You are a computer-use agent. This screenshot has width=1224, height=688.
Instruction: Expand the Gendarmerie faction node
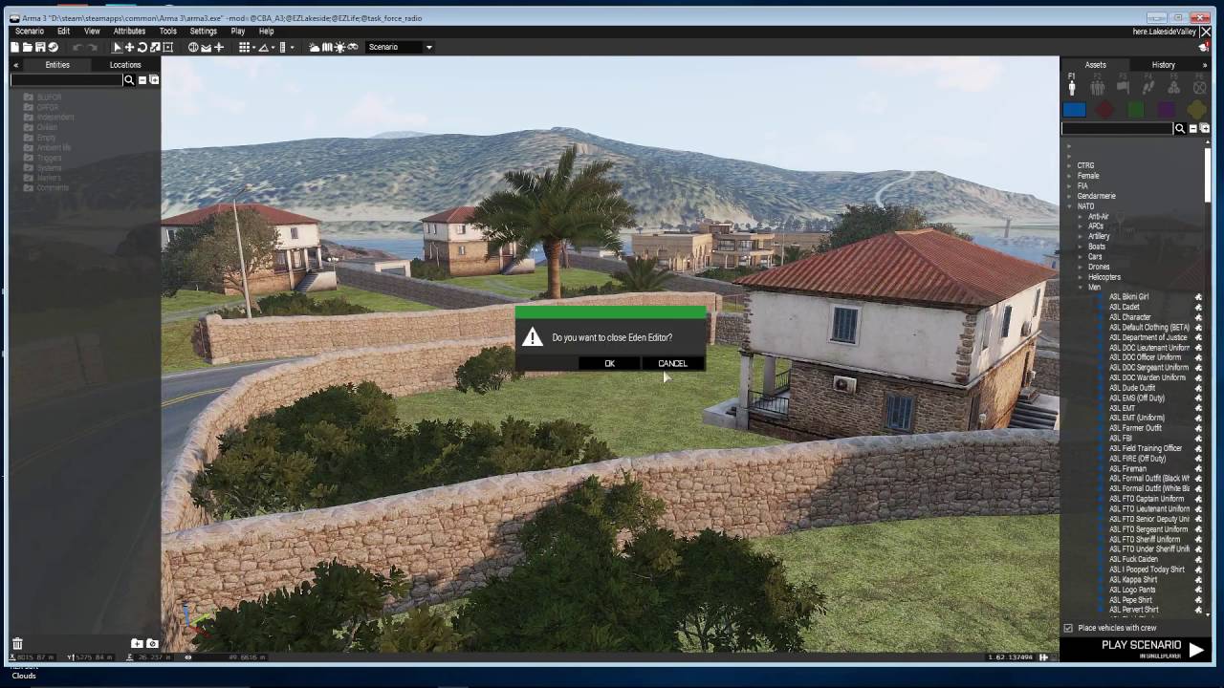(1070, 196)
